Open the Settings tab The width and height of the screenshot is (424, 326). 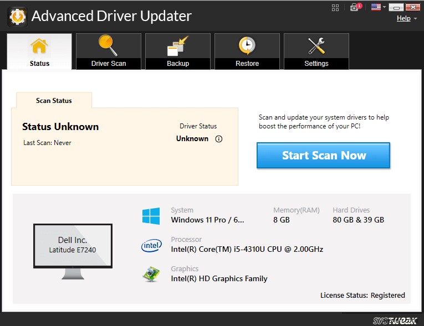316,51
